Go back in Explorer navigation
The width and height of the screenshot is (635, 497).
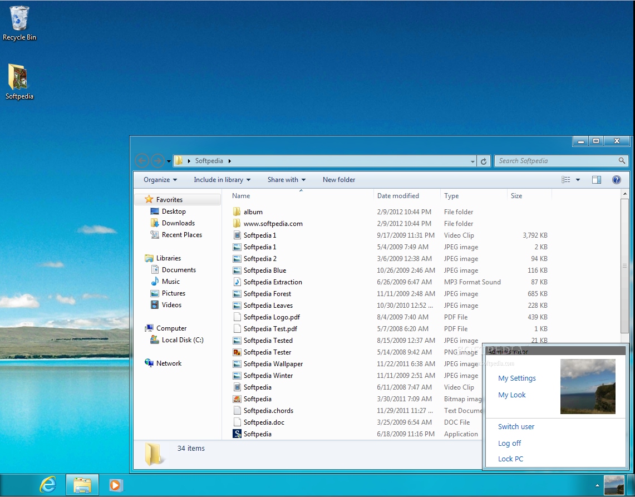point(142,161)
